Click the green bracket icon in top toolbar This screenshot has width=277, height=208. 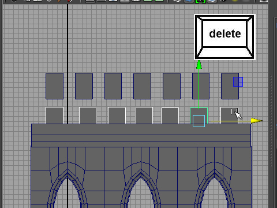(200, 1)
